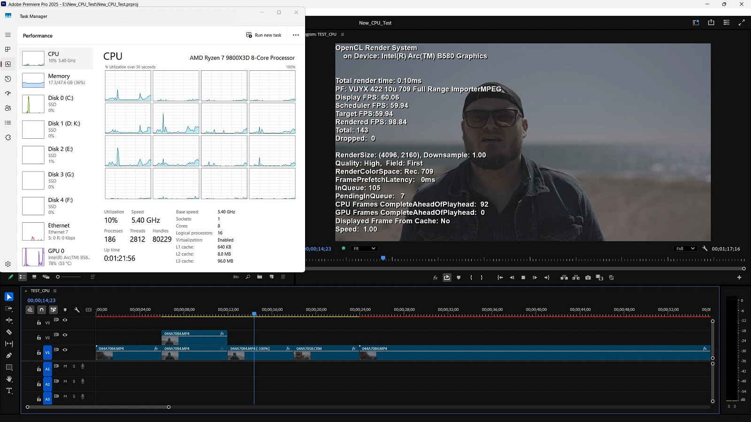751x422 pixels.
Task: Stop playback in Program monitor
Action: [523, 278]
